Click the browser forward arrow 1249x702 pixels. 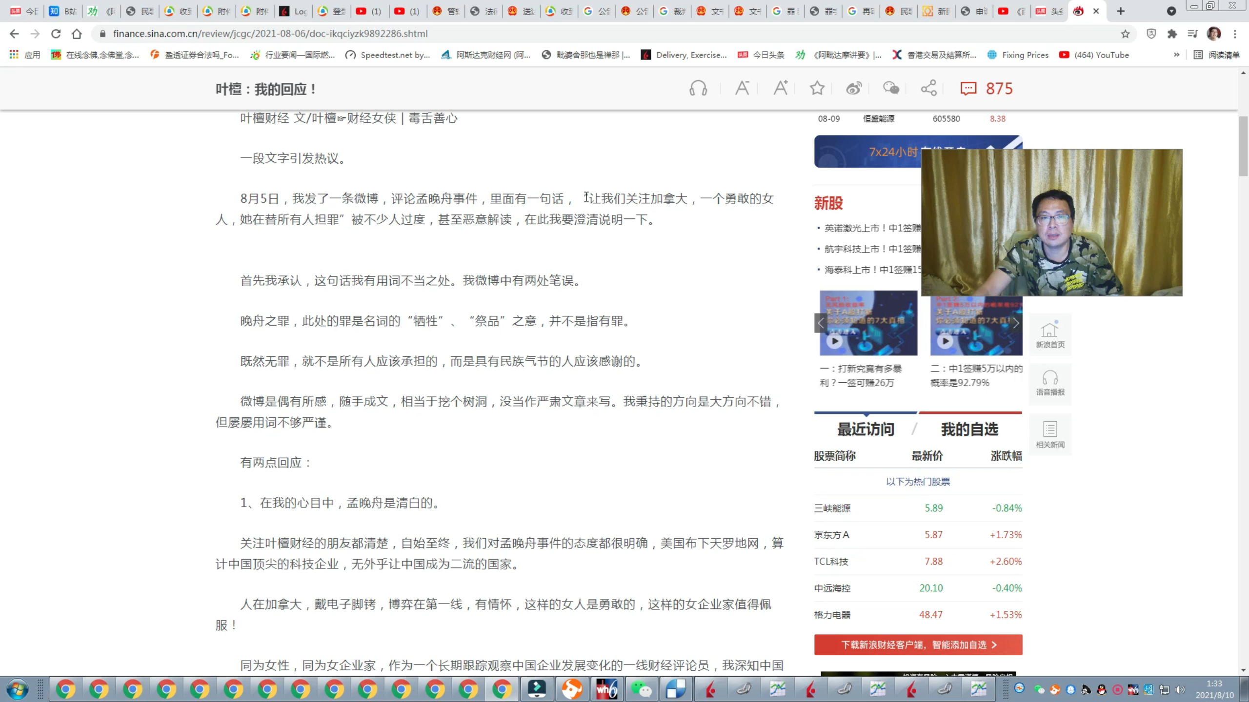35,34
